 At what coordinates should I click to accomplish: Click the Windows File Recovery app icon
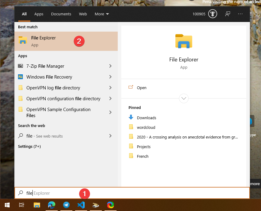click(20, 77)
